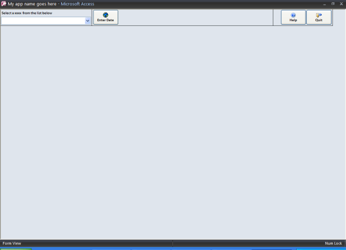Viewport: 346px width, 250px height.
Task: Expand the Select a xxxx combo box arrow
Action: (x=88, y=21)
